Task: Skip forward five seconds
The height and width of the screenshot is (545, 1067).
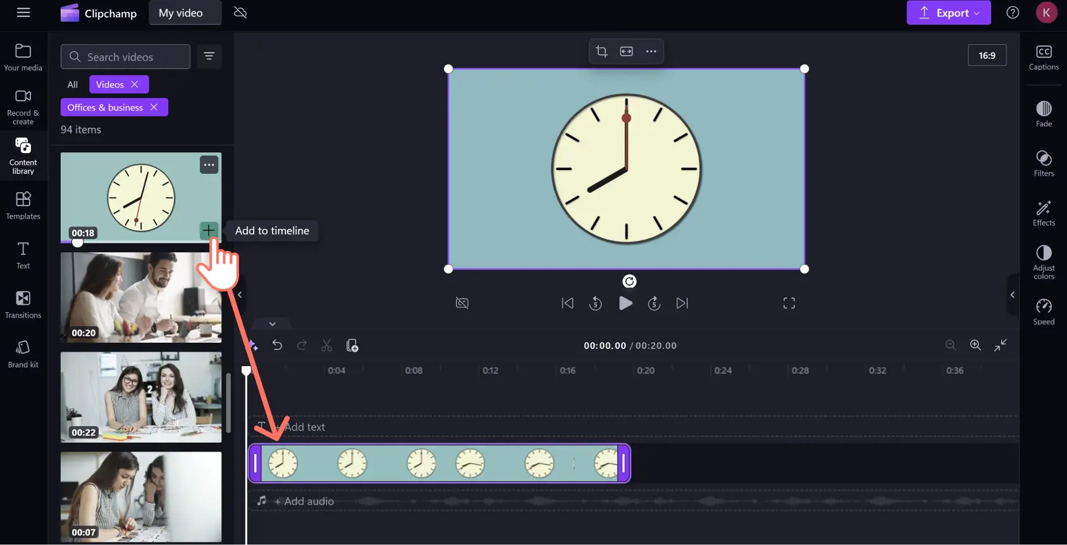Action: click(x=654, y=303)
